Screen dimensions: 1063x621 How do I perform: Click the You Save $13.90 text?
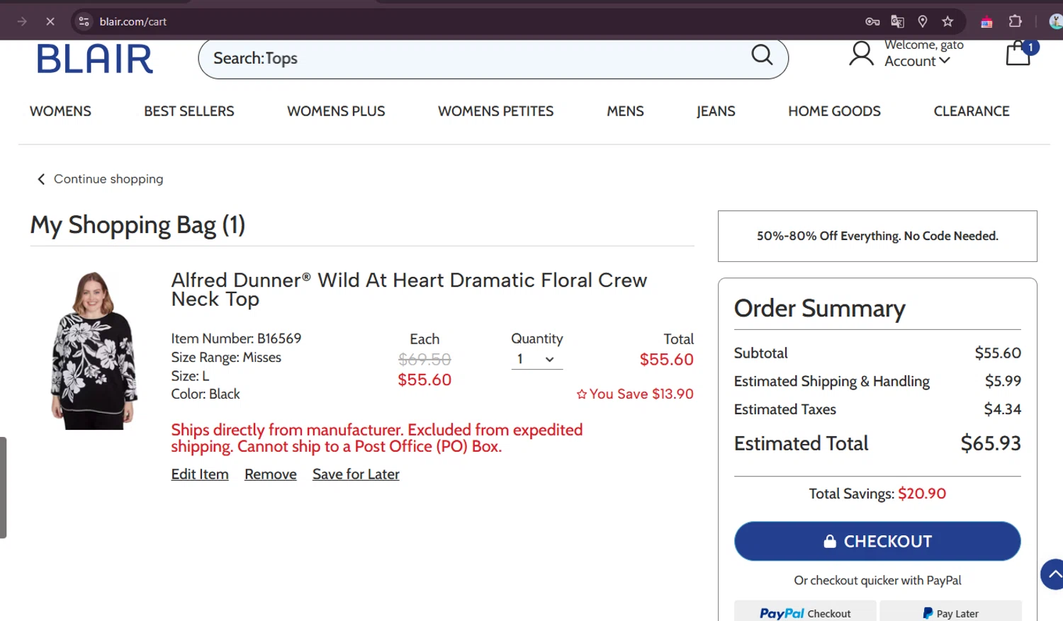[x=635, y=394]
